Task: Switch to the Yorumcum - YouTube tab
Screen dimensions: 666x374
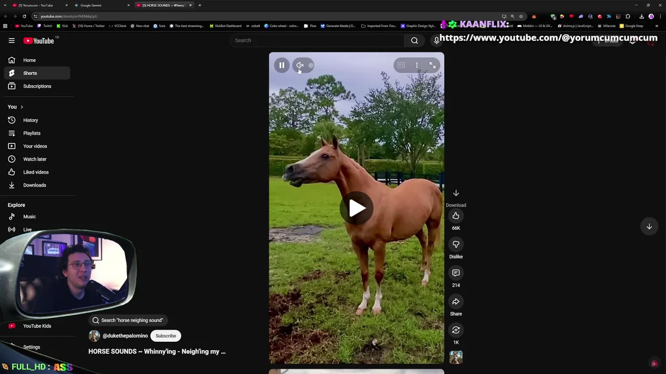Action: click(41, 5)
